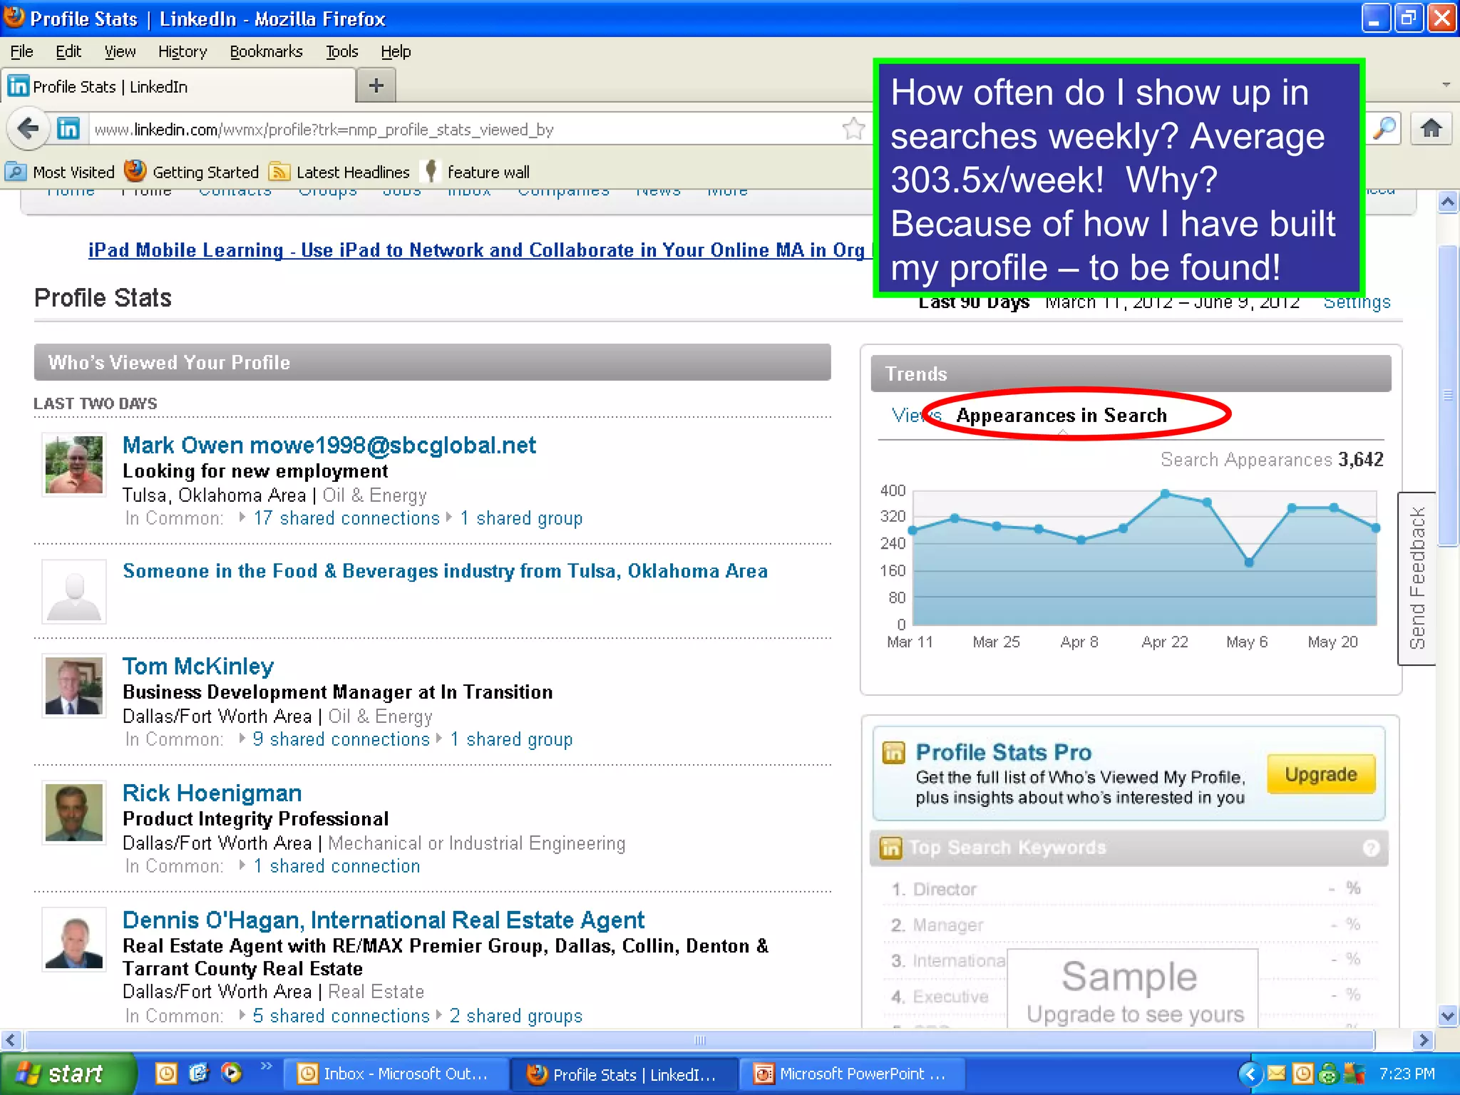This screenshot has width=1460, height=1095.
Task: Open Mark Owen's profile link
Action: point(329,445)
